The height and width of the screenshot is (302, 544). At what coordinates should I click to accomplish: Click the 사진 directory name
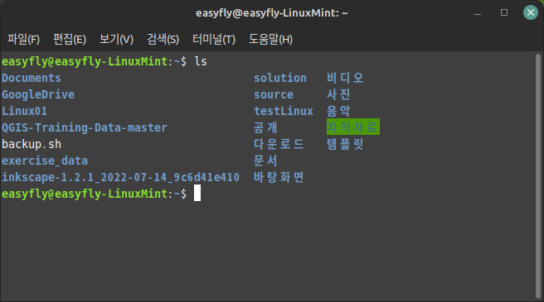tap(338, 94)
